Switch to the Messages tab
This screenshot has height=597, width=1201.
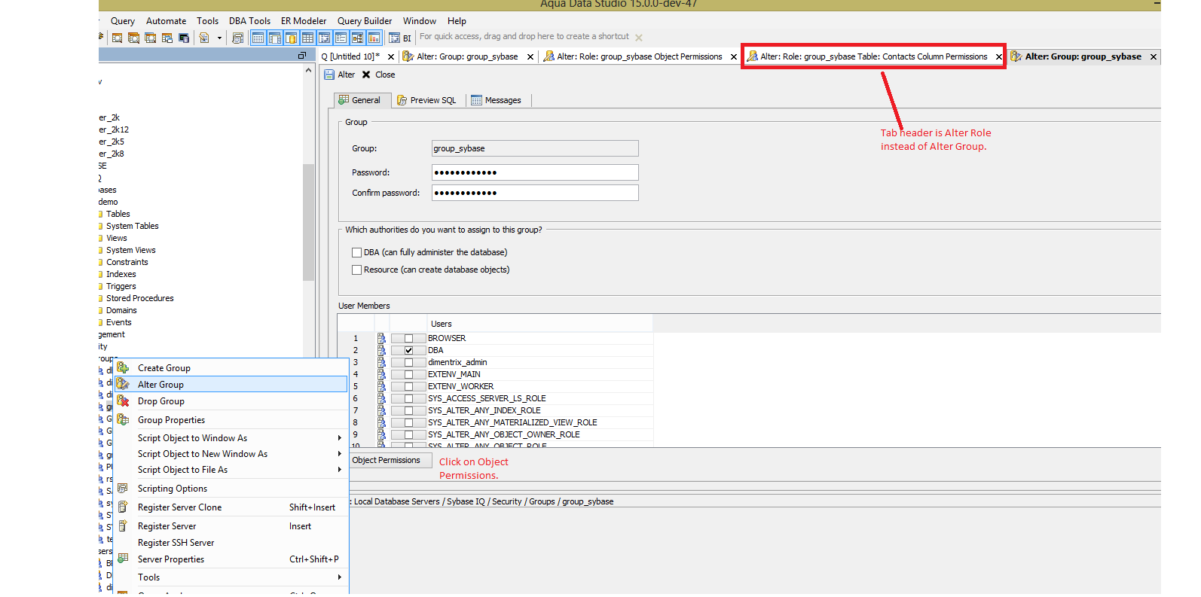(497, 100)
